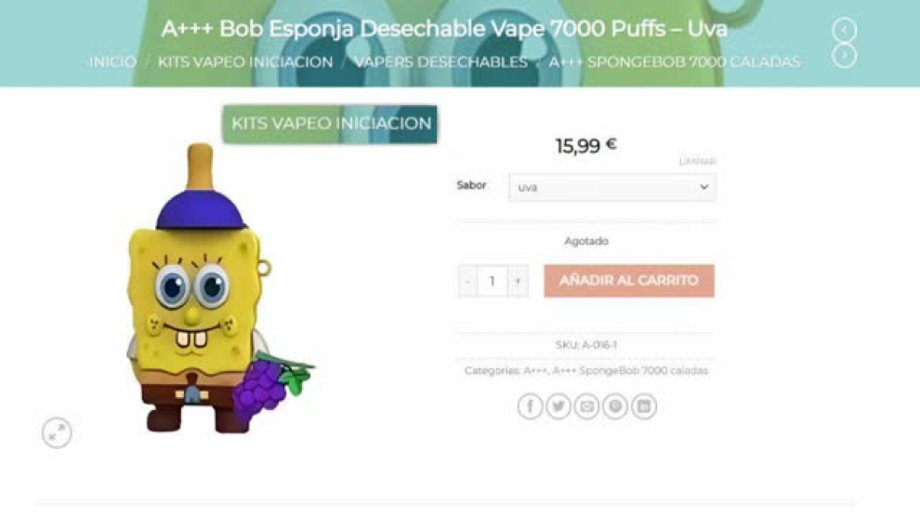Go to the next product arrow
This screenshot has height=518, width=920.
pyautogui.click(x=845, y=55)
